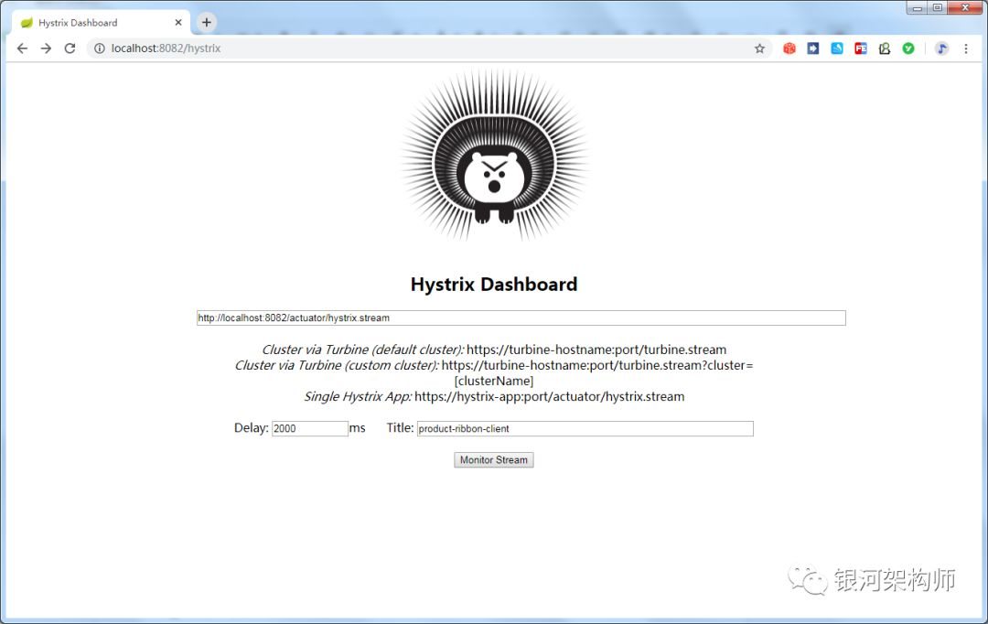Click the Hystrix hedgehog logo image

[x=494, y=155]
